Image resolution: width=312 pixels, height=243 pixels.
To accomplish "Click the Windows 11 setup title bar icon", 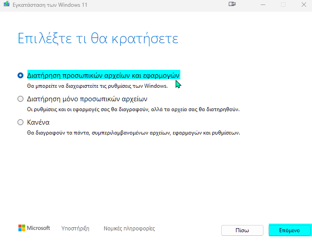I will point(7,4).
